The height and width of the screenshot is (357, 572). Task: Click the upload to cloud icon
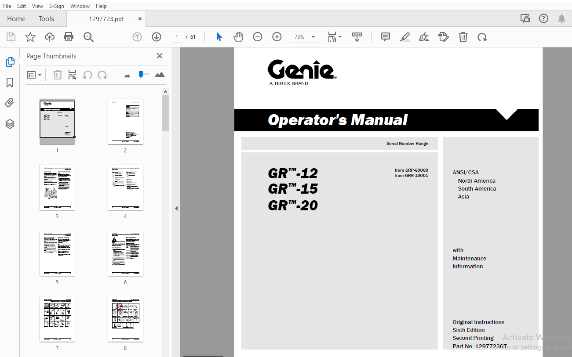[x=50, y=37]
